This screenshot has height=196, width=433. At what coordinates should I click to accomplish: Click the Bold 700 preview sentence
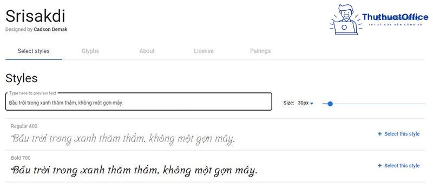coord(134,171)
